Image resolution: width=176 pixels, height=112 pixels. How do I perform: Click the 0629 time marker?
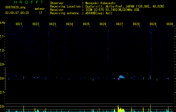click(153, 24)
